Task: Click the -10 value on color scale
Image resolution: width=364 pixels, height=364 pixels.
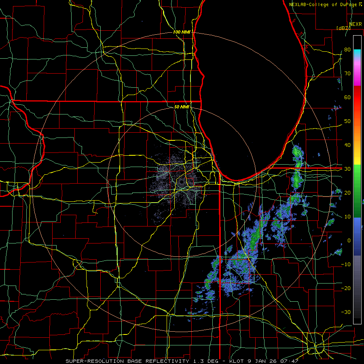Action: tap(346, 265)
